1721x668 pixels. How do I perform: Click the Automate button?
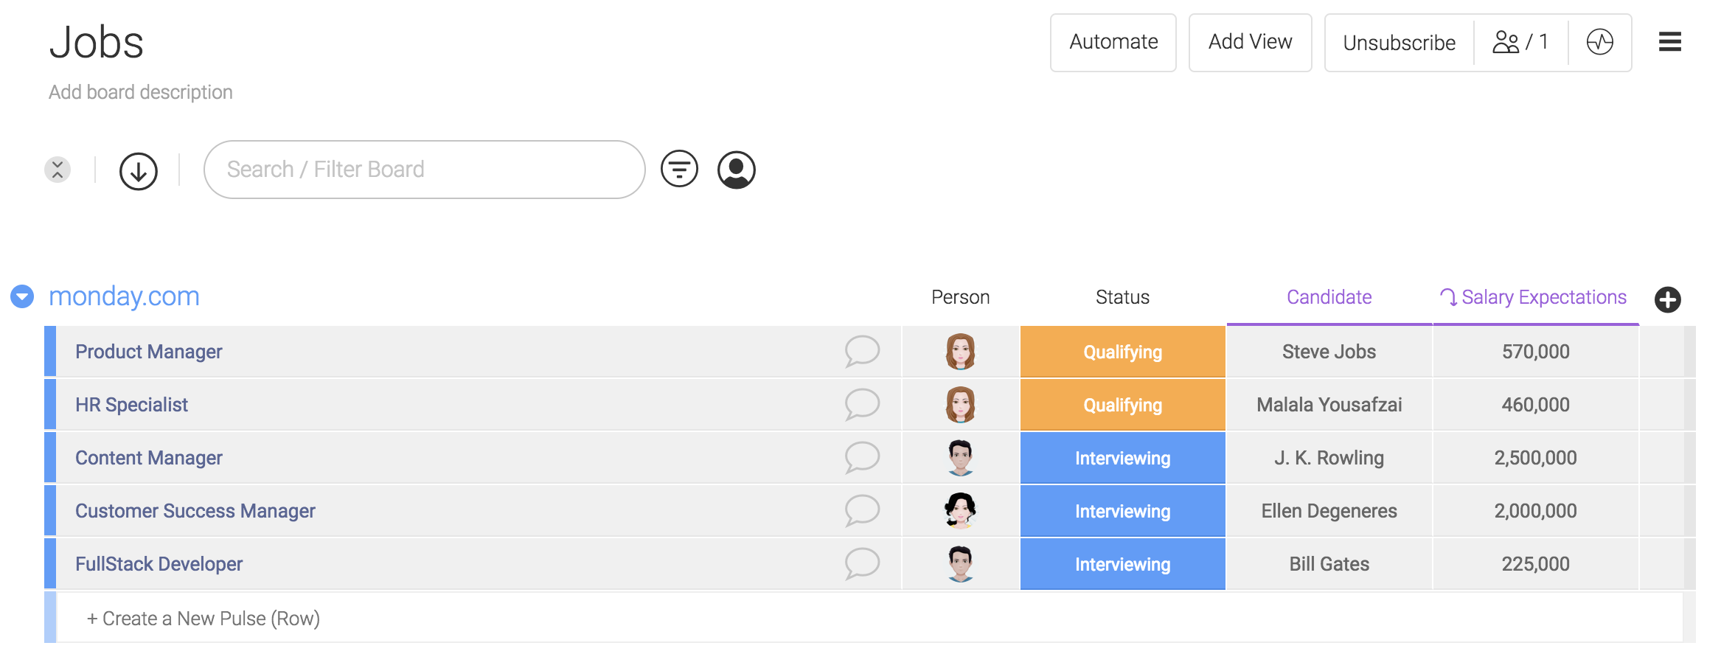point(1113,42)
